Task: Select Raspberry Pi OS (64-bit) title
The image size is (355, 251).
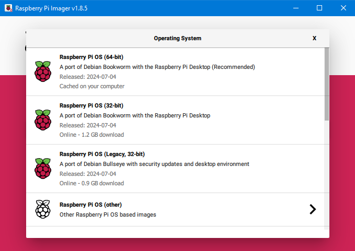Action: [x=91, y=57]
